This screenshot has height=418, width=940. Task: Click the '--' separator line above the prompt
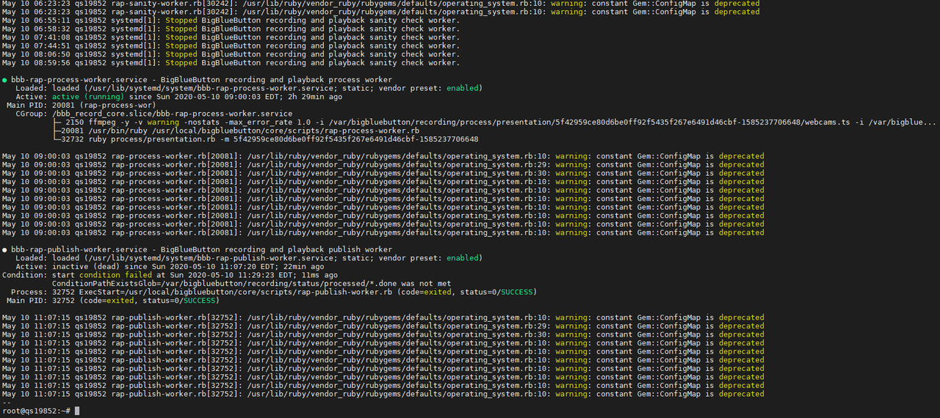7,403
